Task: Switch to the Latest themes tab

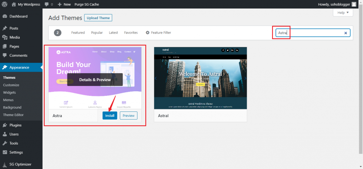Action: 113,33
